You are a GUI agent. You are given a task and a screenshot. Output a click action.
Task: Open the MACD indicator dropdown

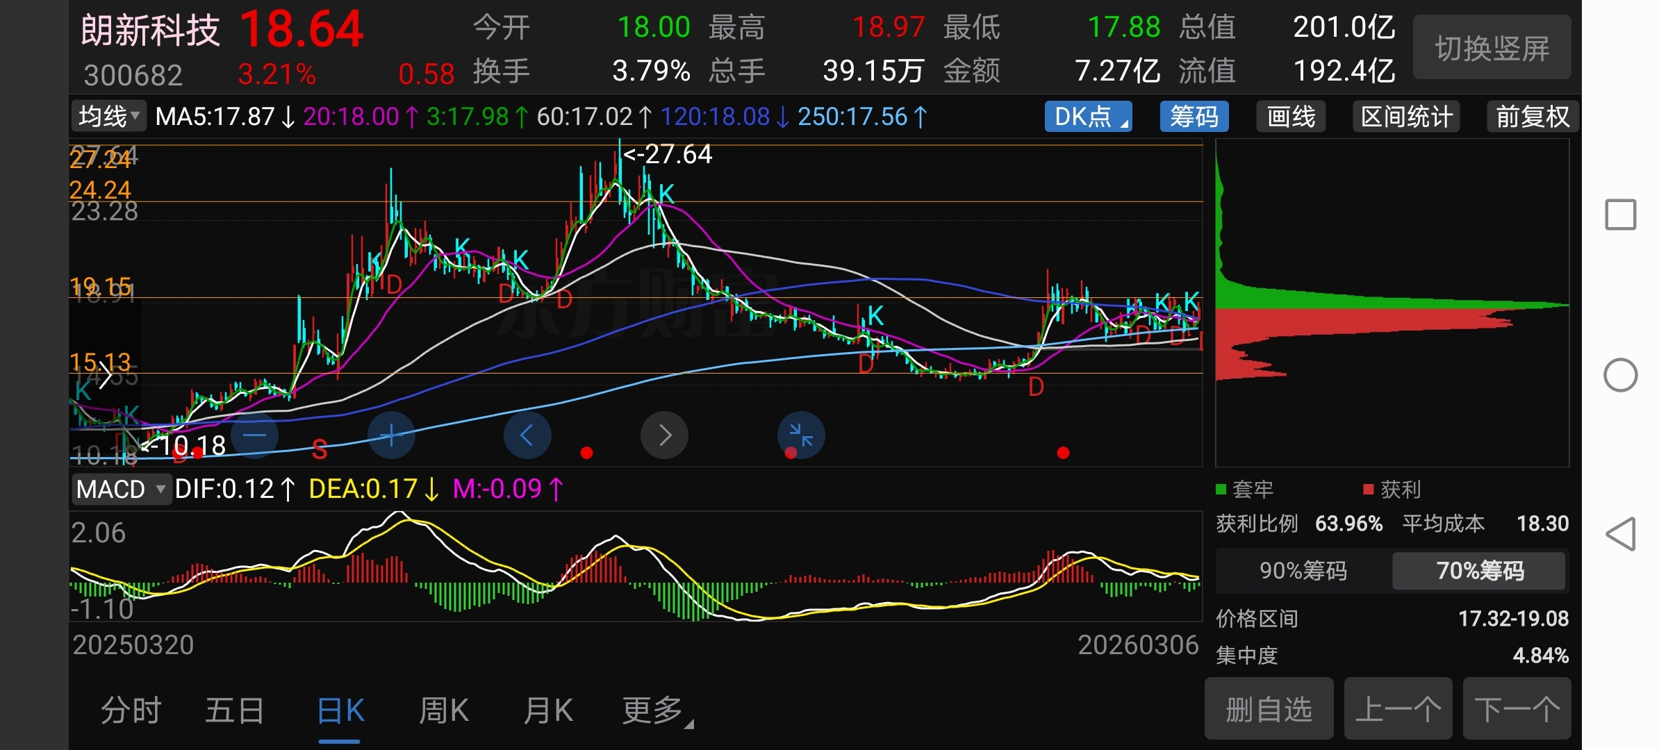pyautogui.click(x=121, y=490)
